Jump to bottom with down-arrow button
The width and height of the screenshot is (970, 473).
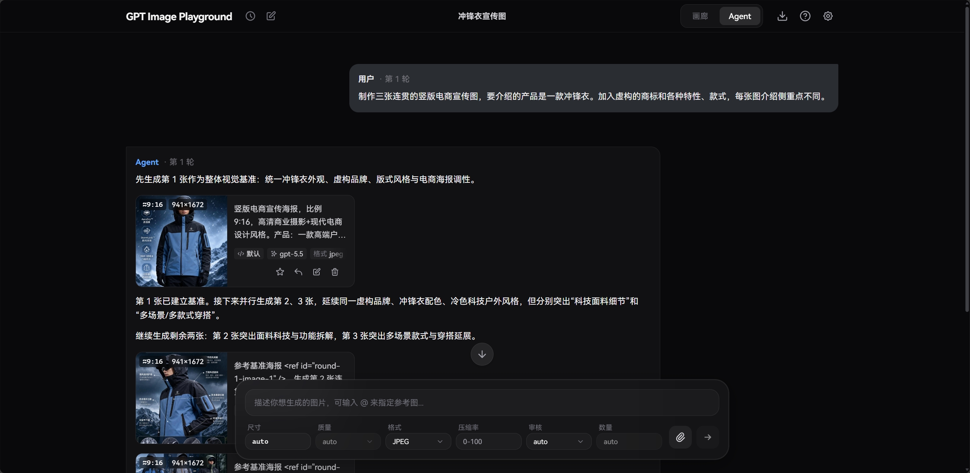tap(482, 354)
